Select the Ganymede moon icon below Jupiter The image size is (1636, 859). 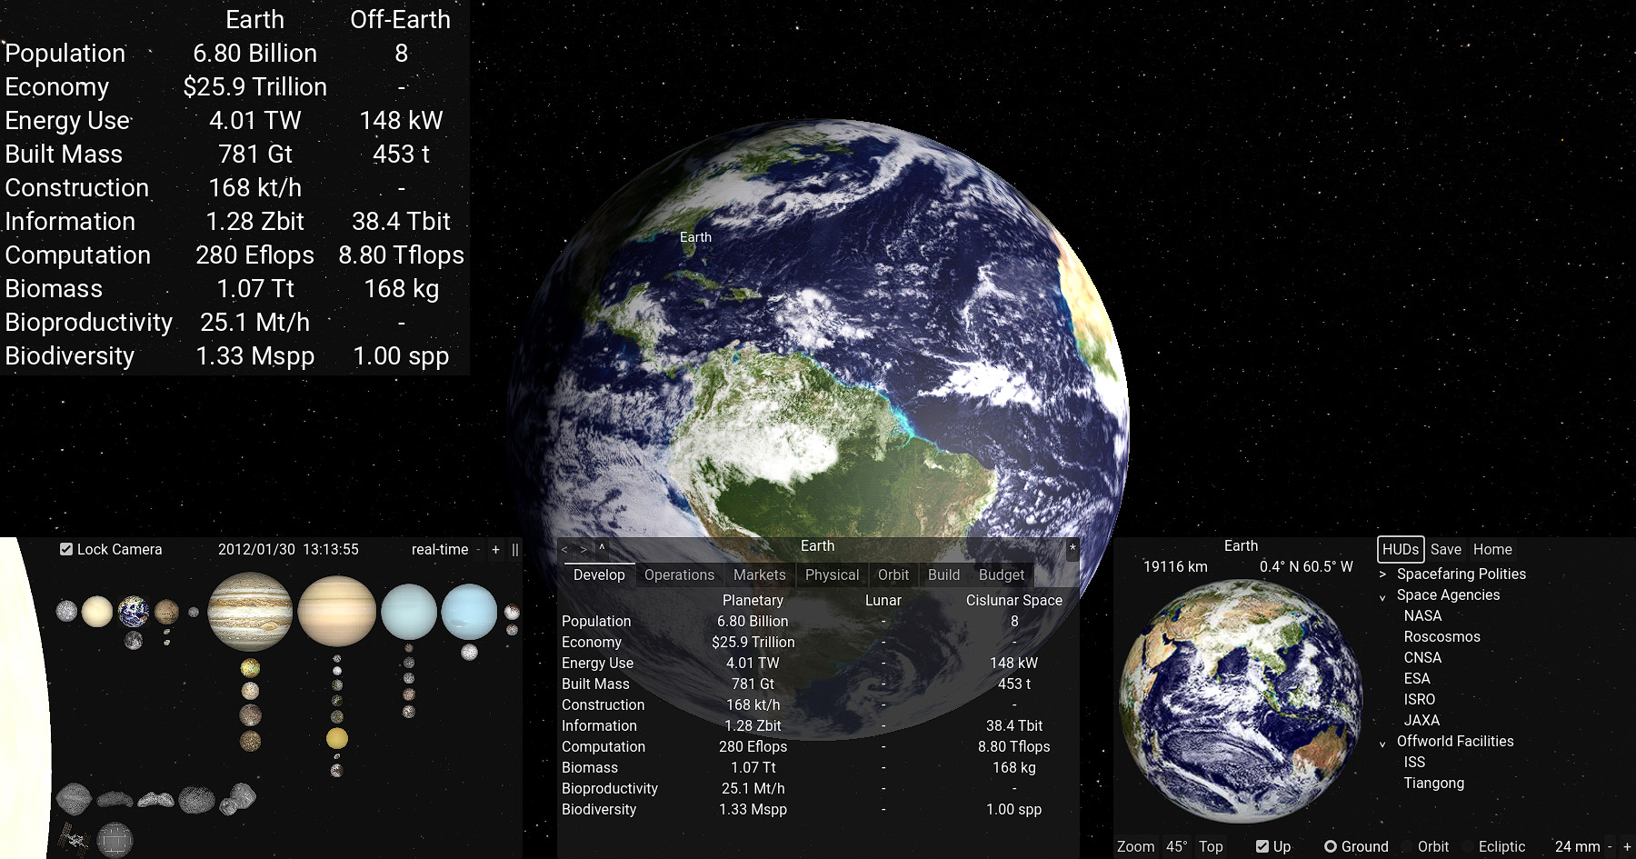(x=250, y=715)
